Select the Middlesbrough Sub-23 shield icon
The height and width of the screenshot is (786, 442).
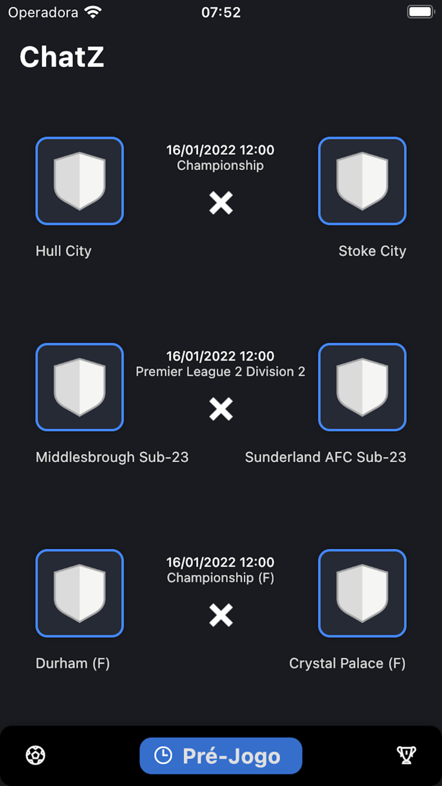click(x=80, y=387)
